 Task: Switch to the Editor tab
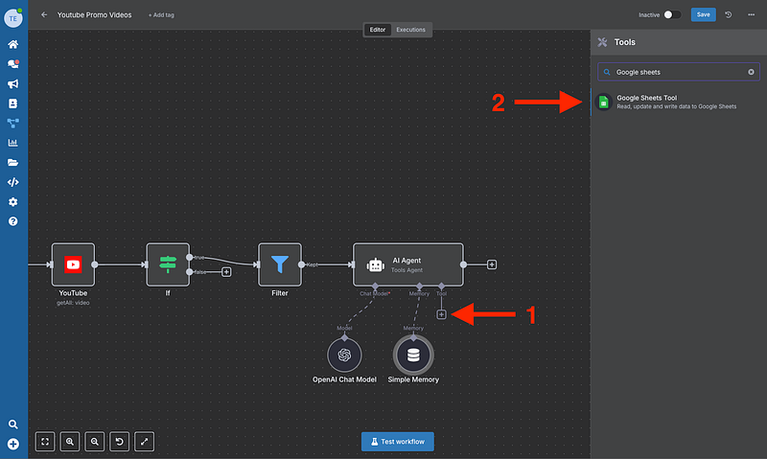pos(378,30)
